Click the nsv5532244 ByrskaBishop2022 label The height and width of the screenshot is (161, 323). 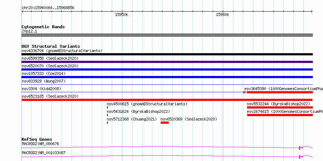tap(278, 104)
